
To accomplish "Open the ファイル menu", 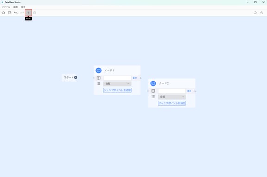I will tap(6, 7).
